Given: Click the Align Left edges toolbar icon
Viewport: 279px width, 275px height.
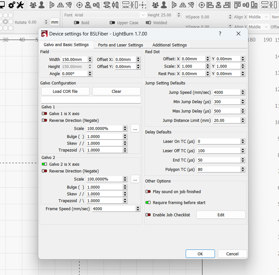Looking at the screenshot, I should click(x=210, y=5).
